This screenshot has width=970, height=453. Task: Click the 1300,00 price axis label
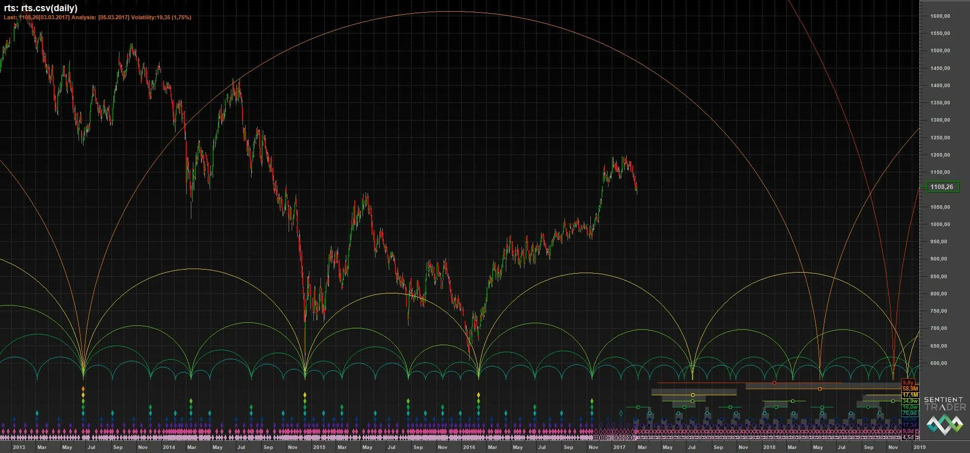coord(940,120)
